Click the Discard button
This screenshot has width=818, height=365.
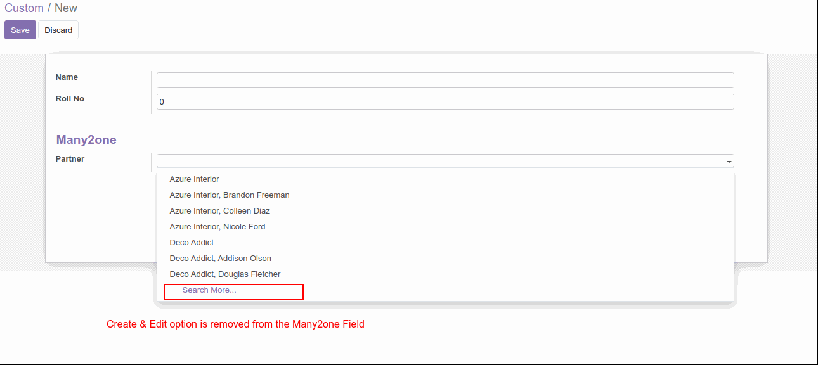coord(58,30)
